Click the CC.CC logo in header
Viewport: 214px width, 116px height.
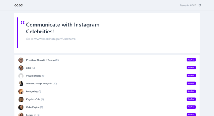18,5
